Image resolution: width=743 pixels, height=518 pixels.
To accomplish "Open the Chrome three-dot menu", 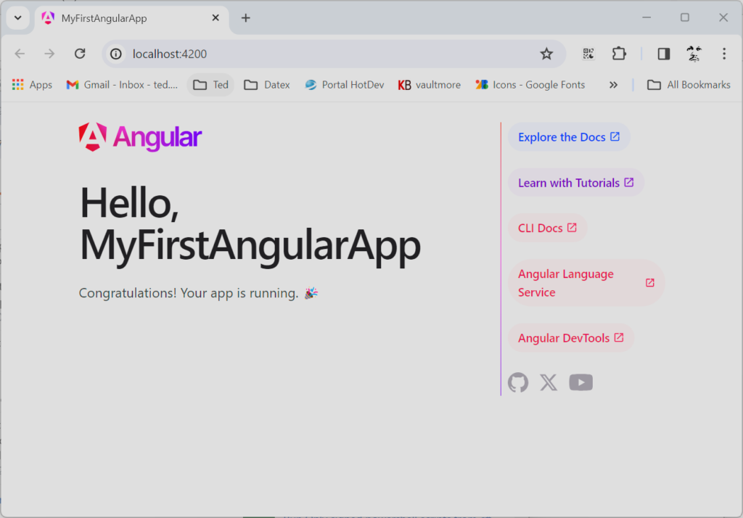I will pyautogui.click(x=723, y=54).
